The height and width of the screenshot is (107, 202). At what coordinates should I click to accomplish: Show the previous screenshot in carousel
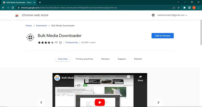click(x=41, y=102)
